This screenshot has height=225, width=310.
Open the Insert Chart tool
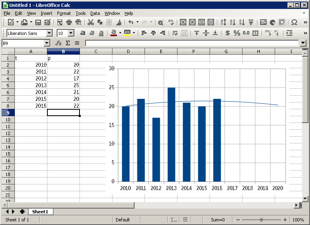coord(273,22)
